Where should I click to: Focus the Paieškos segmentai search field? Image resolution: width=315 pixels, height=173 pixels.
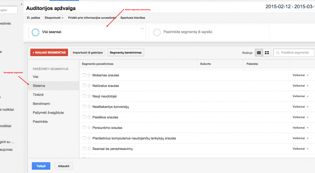coord(294,53)
